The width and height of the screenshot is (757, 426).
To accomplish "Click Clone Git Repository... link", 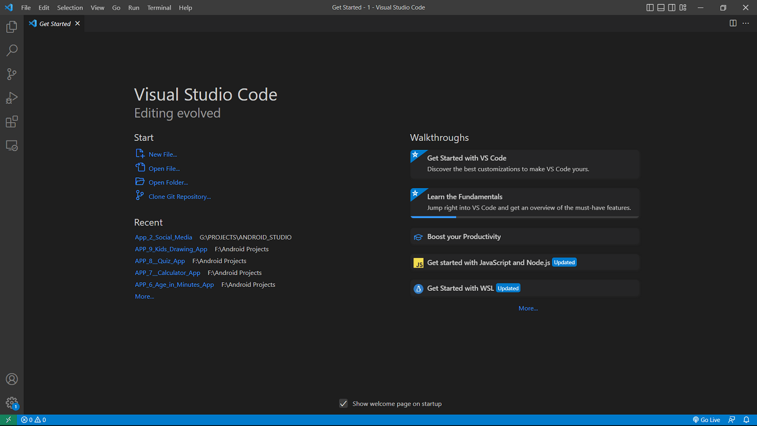I will [180, 197].
